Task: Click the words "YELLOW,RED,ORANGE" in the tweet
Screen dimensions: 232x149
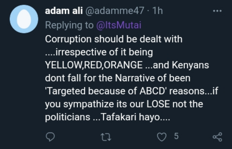Action: pyautogui.click(x=93, y=65)
